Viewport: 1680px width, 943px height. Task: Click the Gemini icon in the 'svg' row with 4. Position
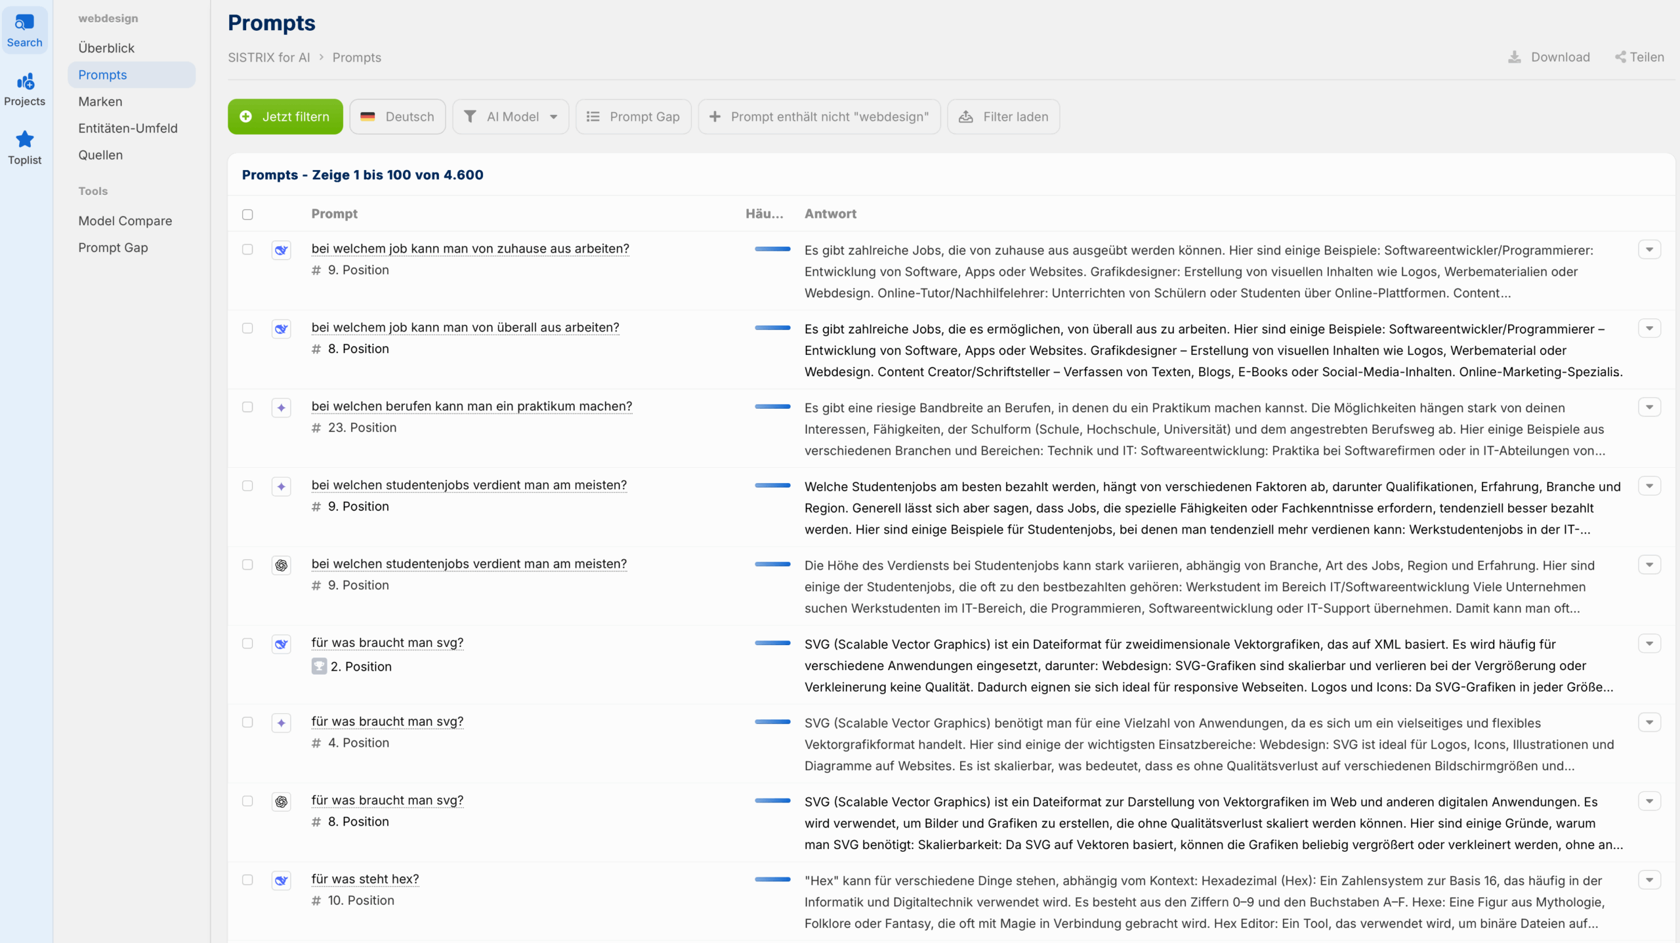(x=282, y=723)
